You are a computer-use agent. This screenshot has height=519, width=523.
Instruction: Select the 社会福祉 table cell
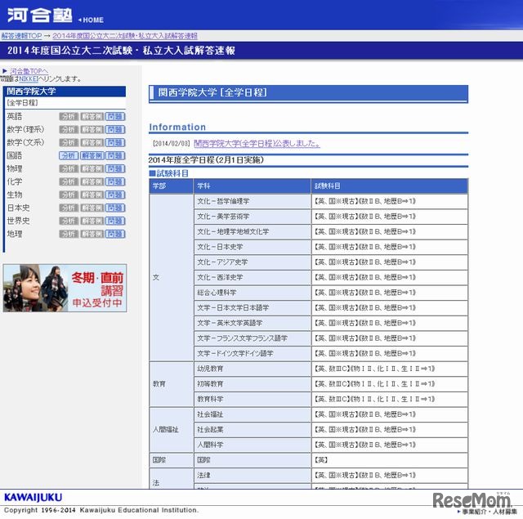click(253, 414)
